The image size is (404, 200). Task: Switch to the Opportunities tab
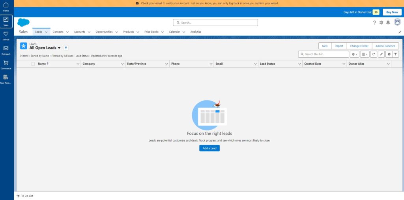(x=104, y=32)
